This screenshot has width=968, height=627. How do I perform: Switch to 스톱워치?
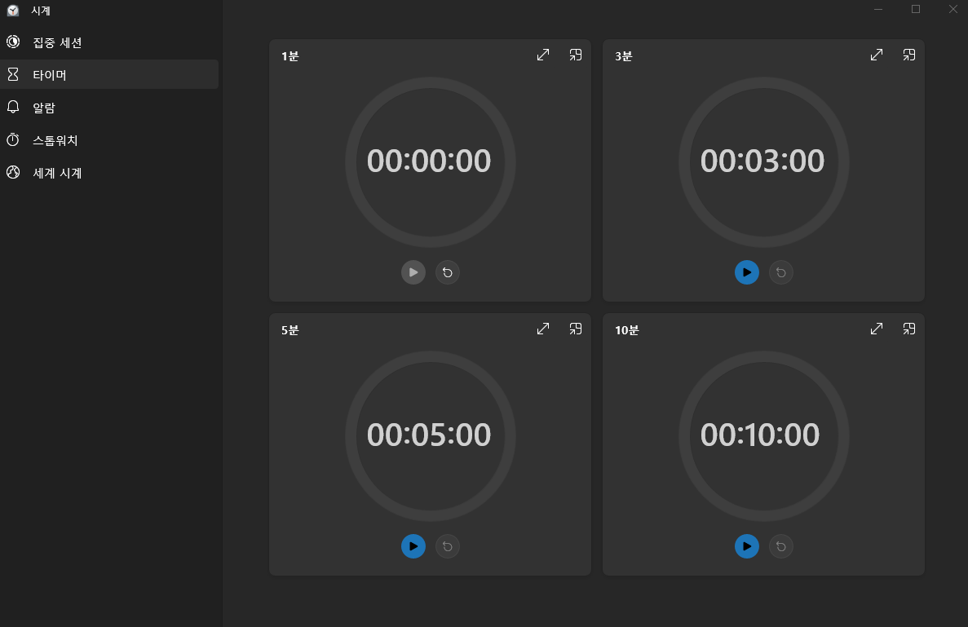pos(109,140)
